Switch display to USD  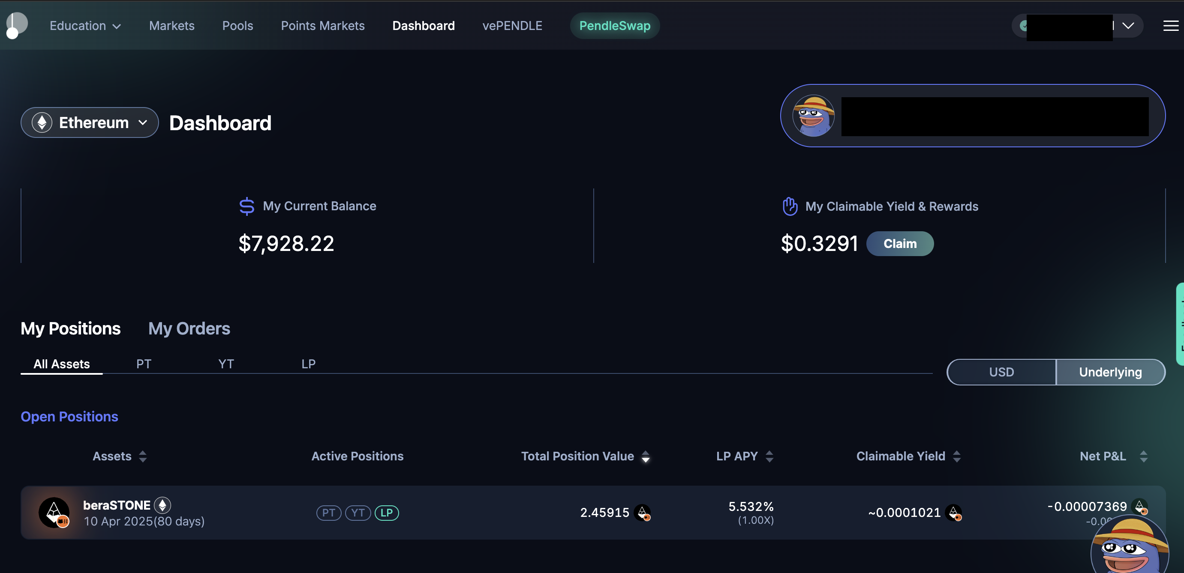(x=1001, y=372)
